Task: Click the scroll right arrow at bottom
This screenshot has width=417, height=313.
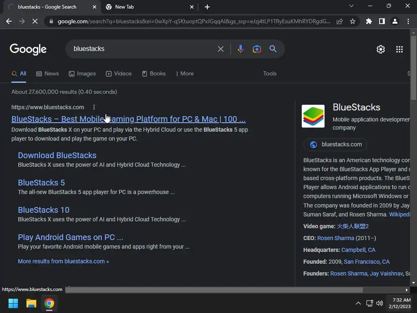Action: point(407,290)
